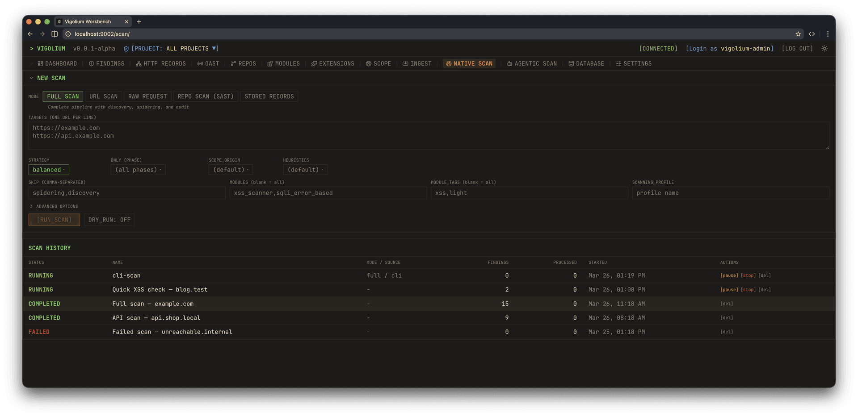This screenshot has height=417, width=858.
Task: Click the HTTP Records network icon
Action: point(139,64)
